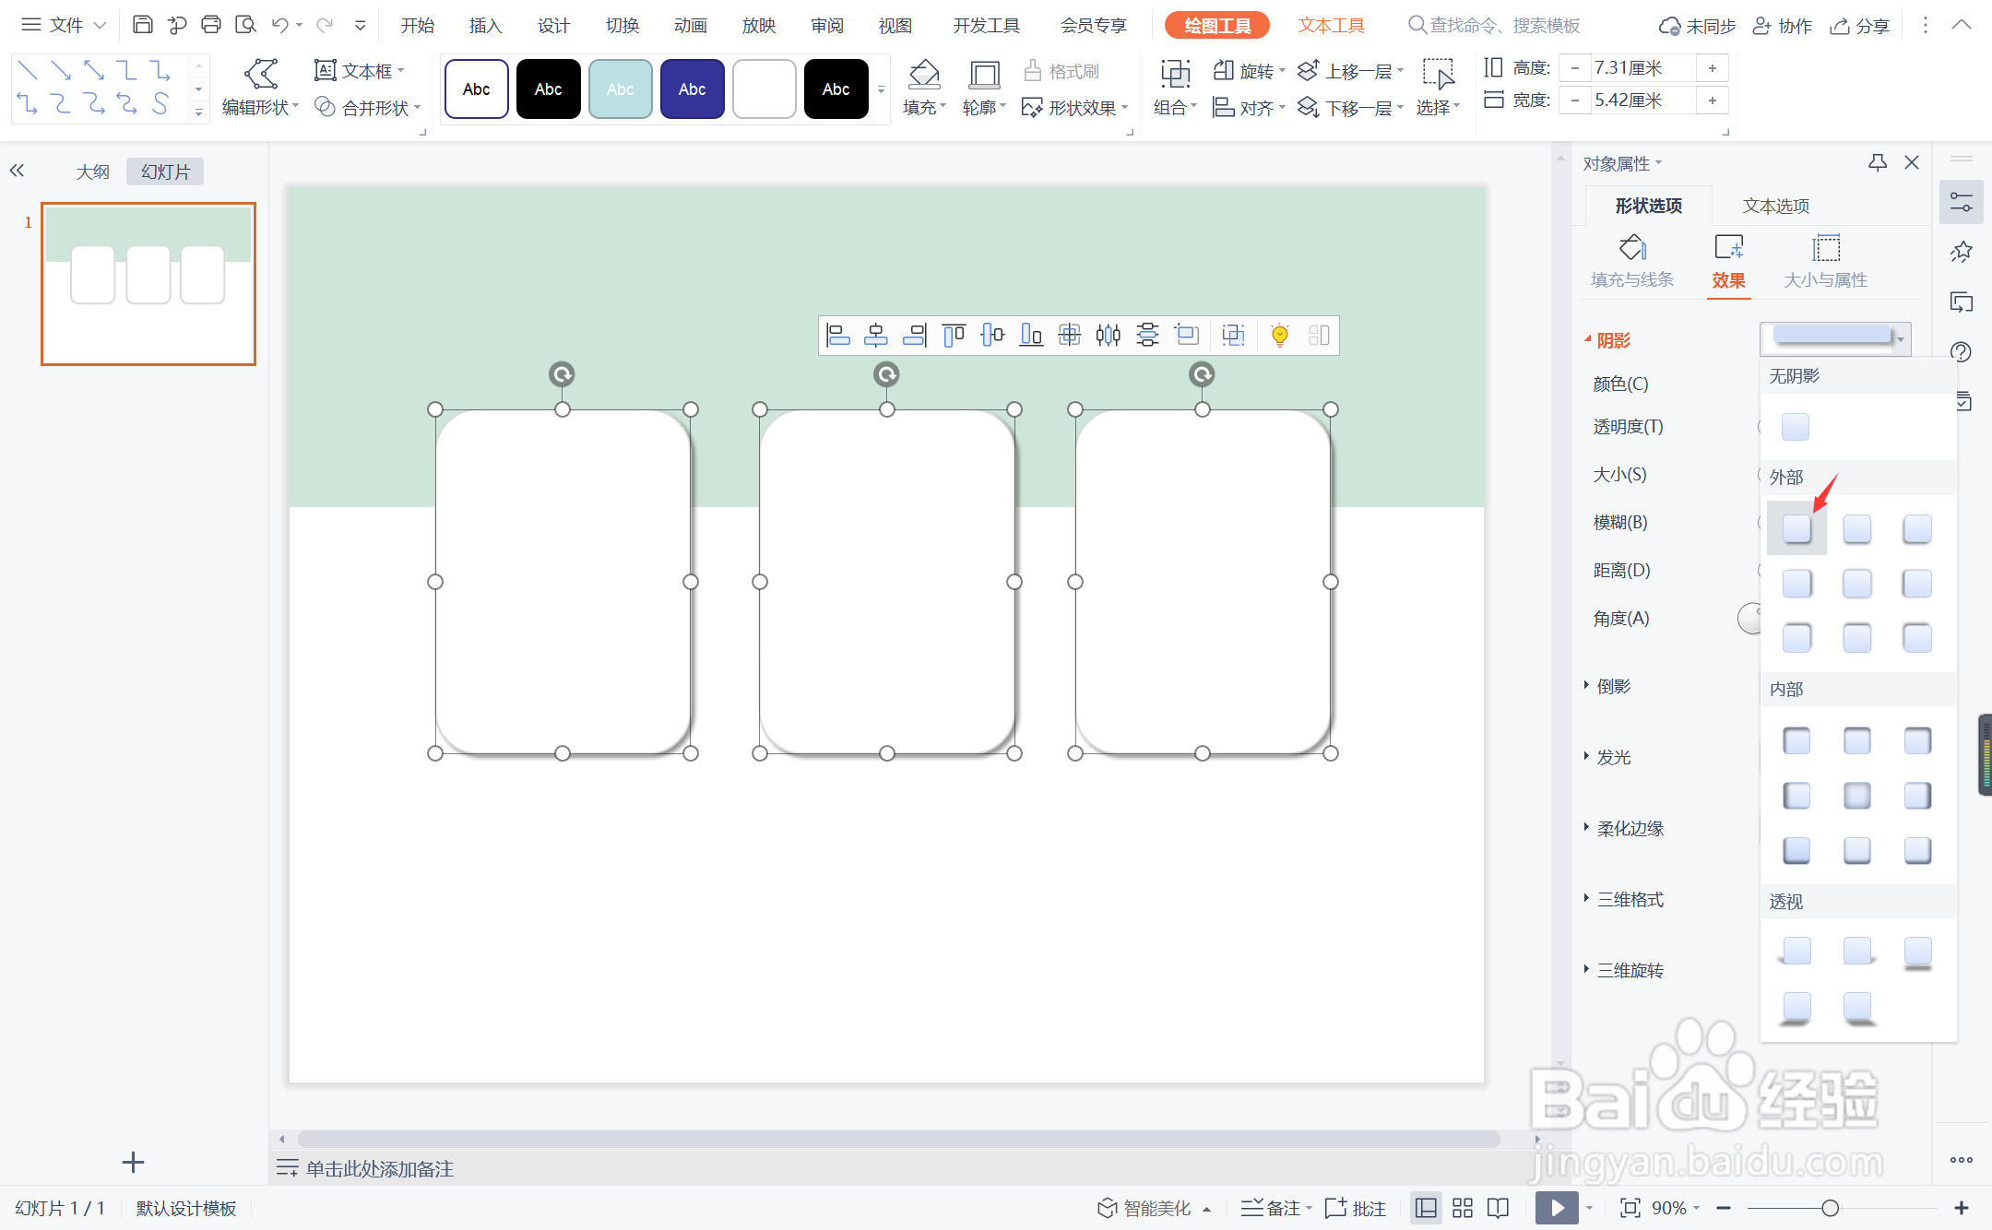Screen dimensions: 1992x1230
Task: Click the Share (分享) button
Action: click(1860, 26)
